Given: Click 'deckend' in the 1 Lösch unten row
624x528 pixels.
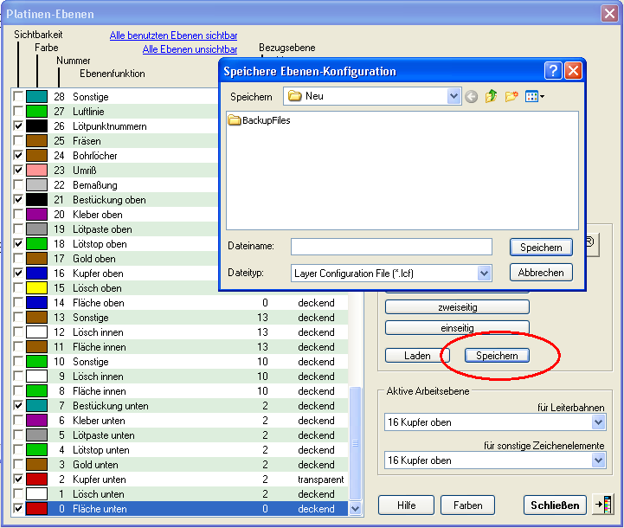Looking at the screenshot, I should (316, 493).
